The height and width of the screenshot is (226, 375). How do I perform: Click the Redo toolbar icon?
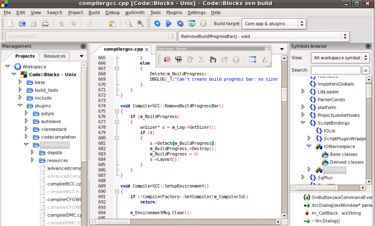pos(73,23)
